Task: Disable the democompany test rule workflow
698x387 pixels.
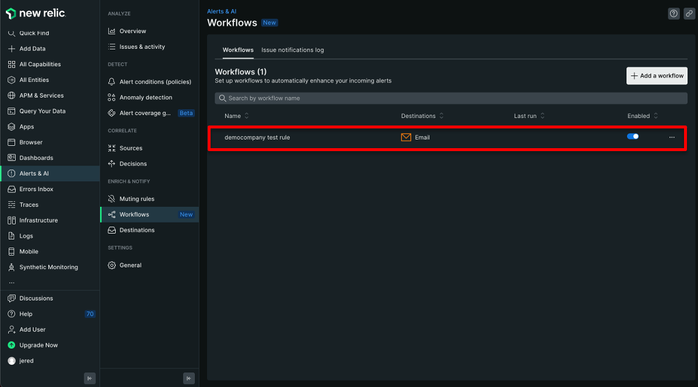Action: click(633, 136)
